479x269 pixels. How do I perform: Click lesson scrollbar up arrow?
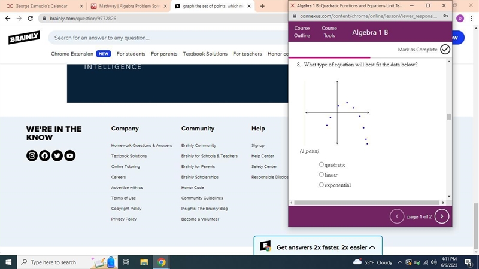pos(448,62)
